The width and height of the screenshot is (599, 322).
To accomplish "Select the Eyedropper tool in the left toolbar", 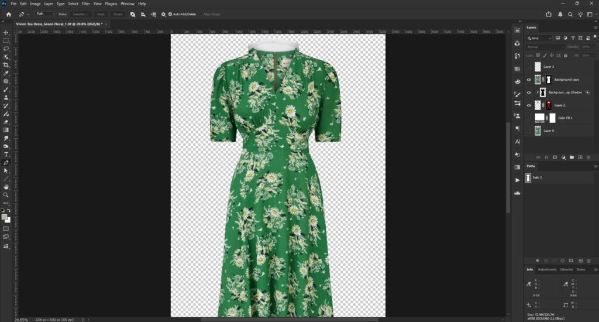I will click(x=6, y=73).
